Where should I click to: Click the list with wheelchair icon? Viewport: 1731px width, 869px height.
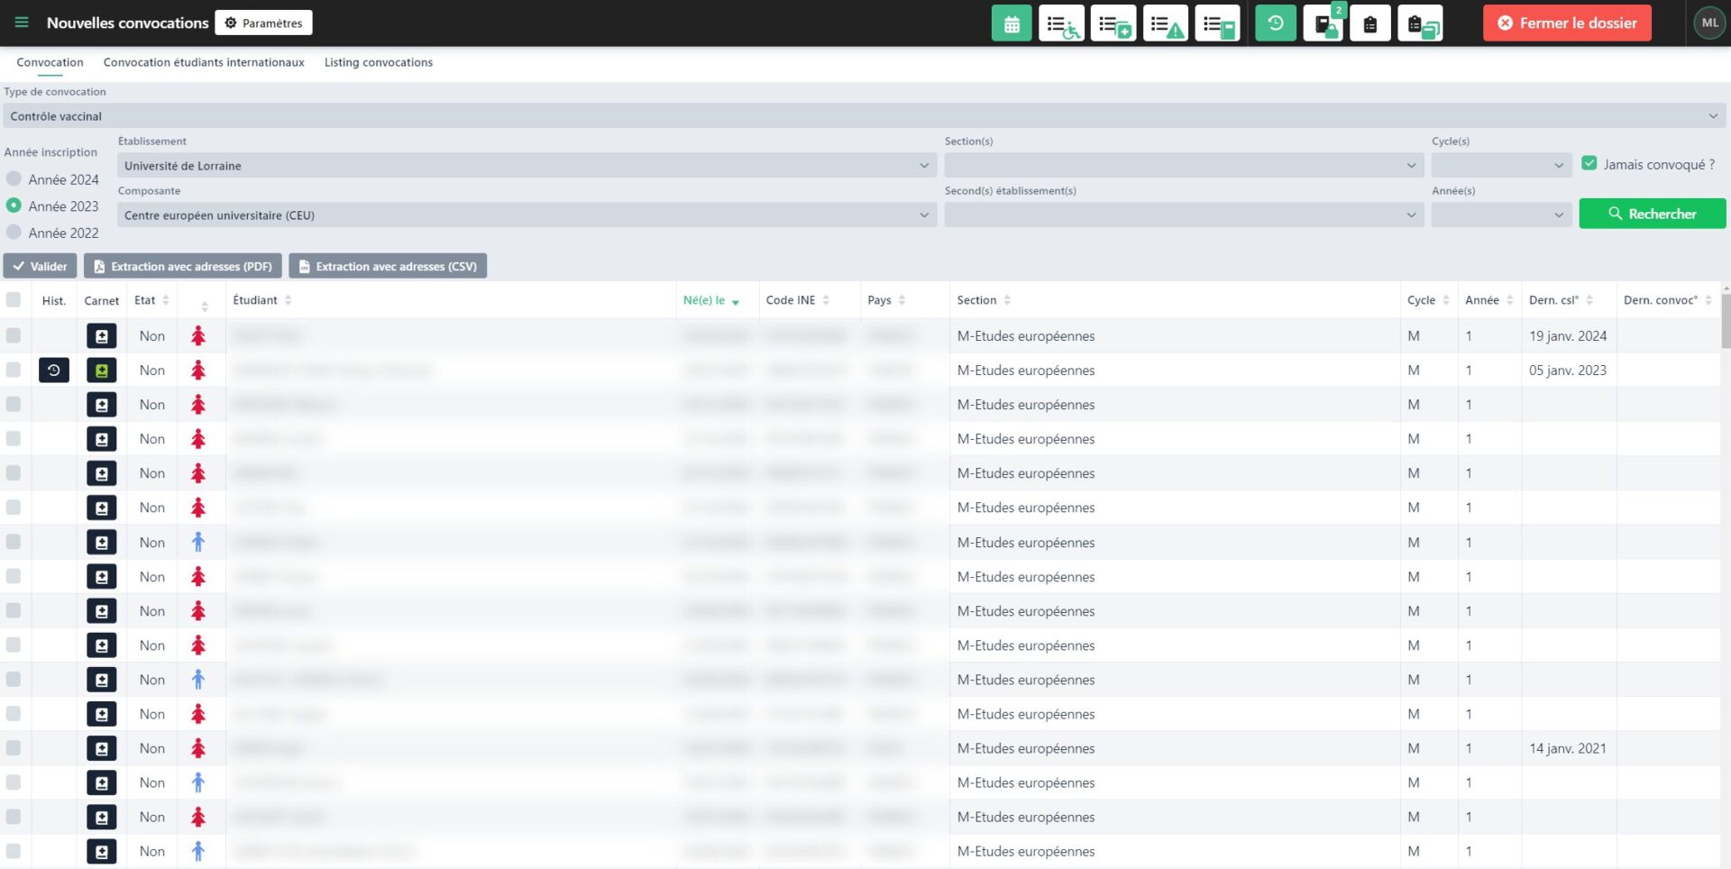(x=1061, y=23)
